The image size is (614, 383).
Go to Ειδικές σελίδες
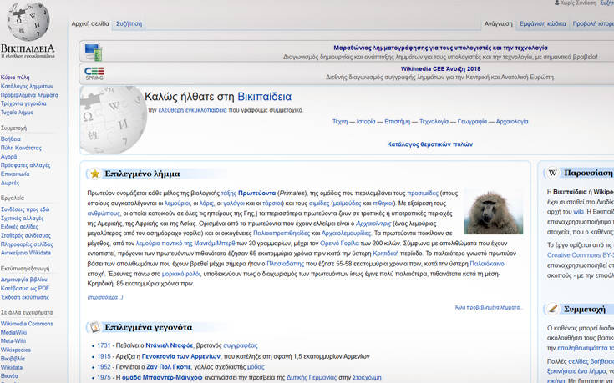[x=19, y=226]
